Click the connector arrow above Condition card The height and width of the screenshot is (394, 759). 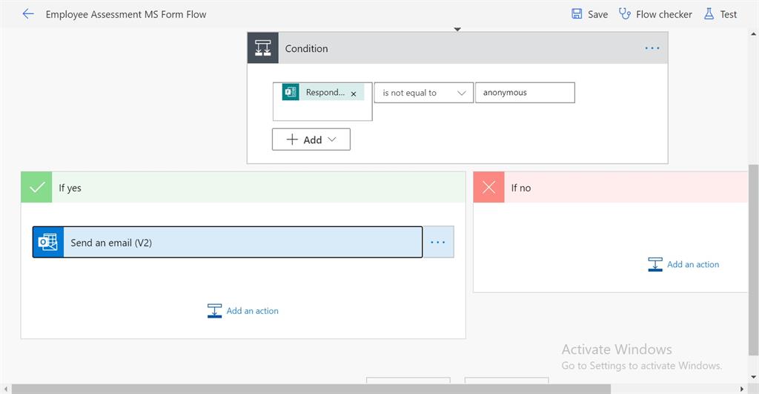coord(457,29)
